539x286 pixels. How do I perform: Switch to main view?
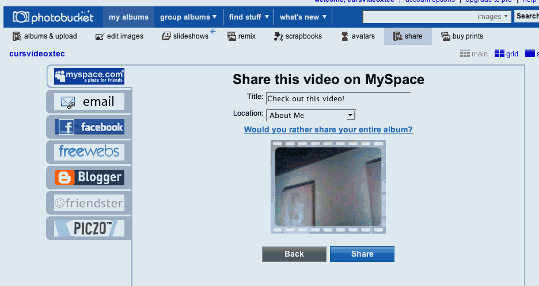point(474,54)
